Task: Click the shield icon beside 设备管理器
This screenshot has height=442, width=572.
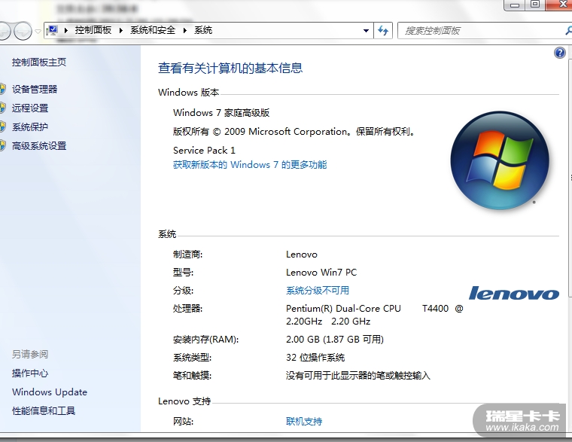Action: 2,89
